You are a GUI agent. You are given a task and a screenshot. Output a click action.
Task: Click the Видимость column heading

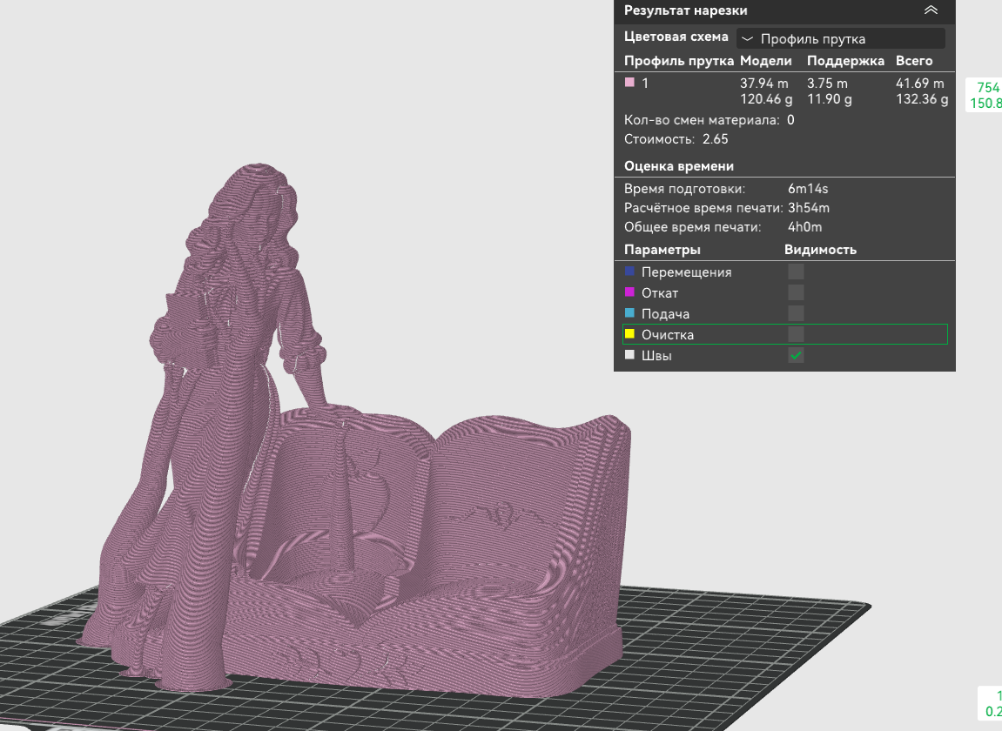(x=821, y=249)
